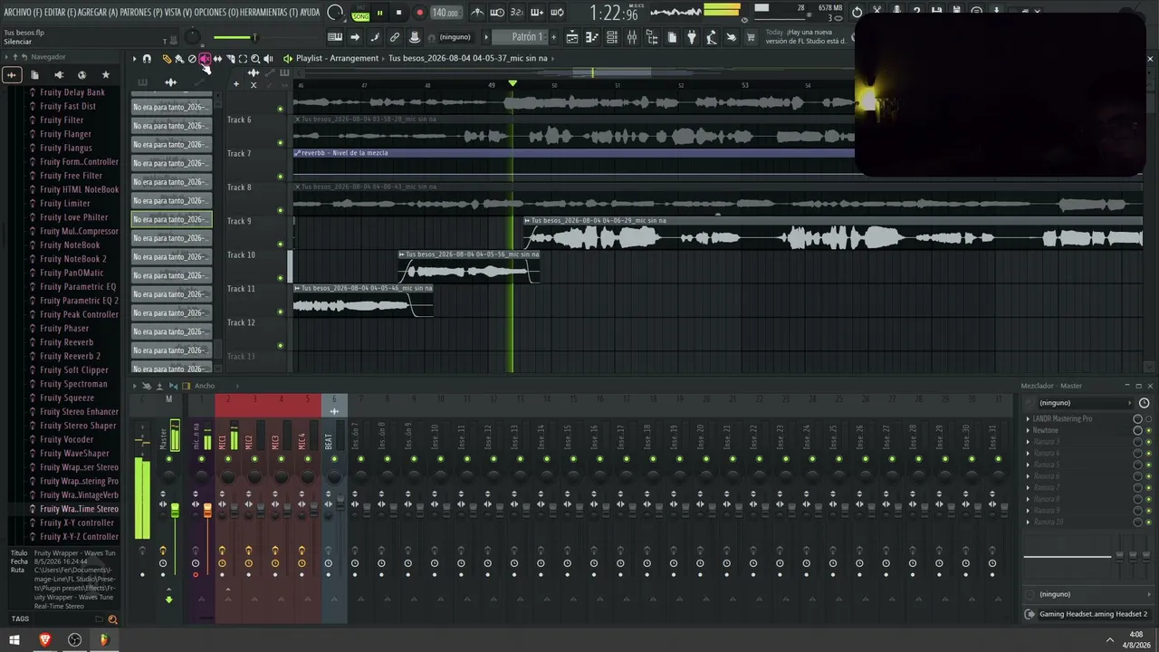Open the AGREGAR (A) menu
The width and height of the screenshot is (1159, 652).
(x=99, y=13)
